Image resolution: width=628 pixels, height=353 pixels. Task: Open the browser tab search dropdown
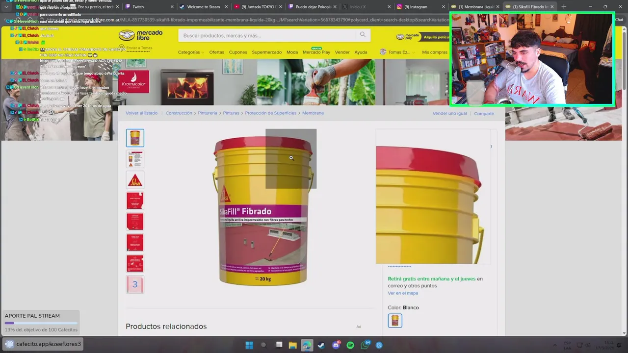(x=6, y=7)
